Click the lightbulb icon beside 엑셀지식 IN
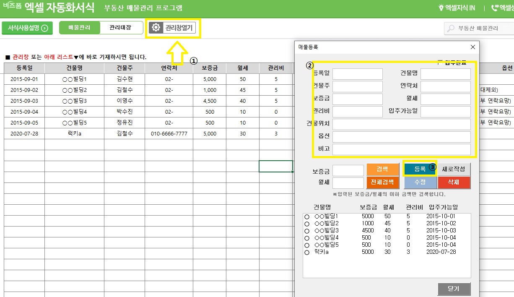This screenshot has height=297, width=514. (x=441, y=8)
